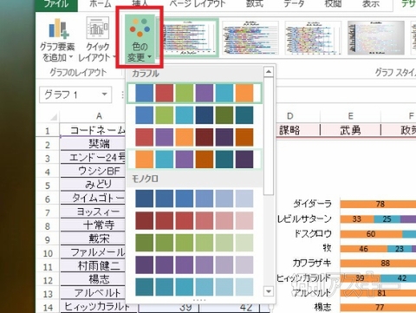Select row 12 header

pyautogui.click(x=48, y=280)
